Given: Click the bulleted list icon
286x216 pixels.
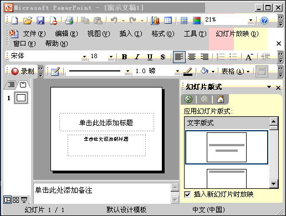Looking at the screenshot, I should click(x=233, y=56).
